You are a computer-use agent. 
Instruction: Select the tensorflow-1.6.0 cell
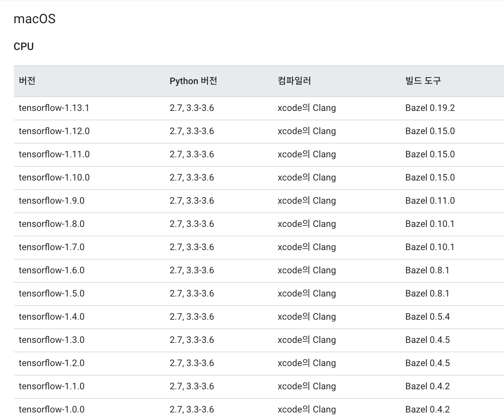[x=51, y=270]
